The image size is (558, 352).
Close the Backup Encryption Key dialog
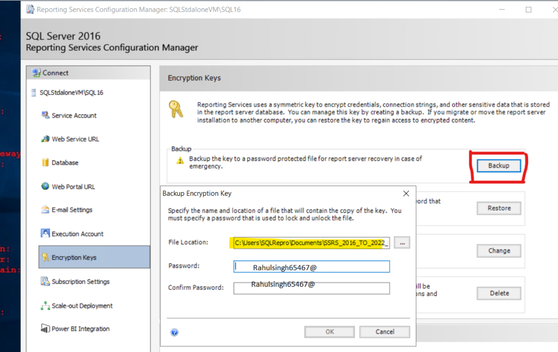click(406, 194)
